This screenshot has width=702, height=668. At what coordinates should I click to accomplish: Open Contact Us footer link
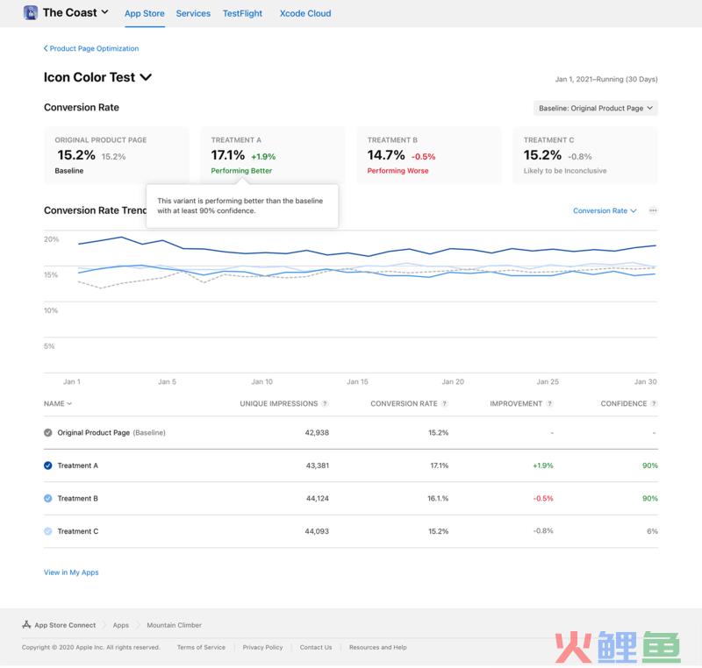click(x=316, y=647)
